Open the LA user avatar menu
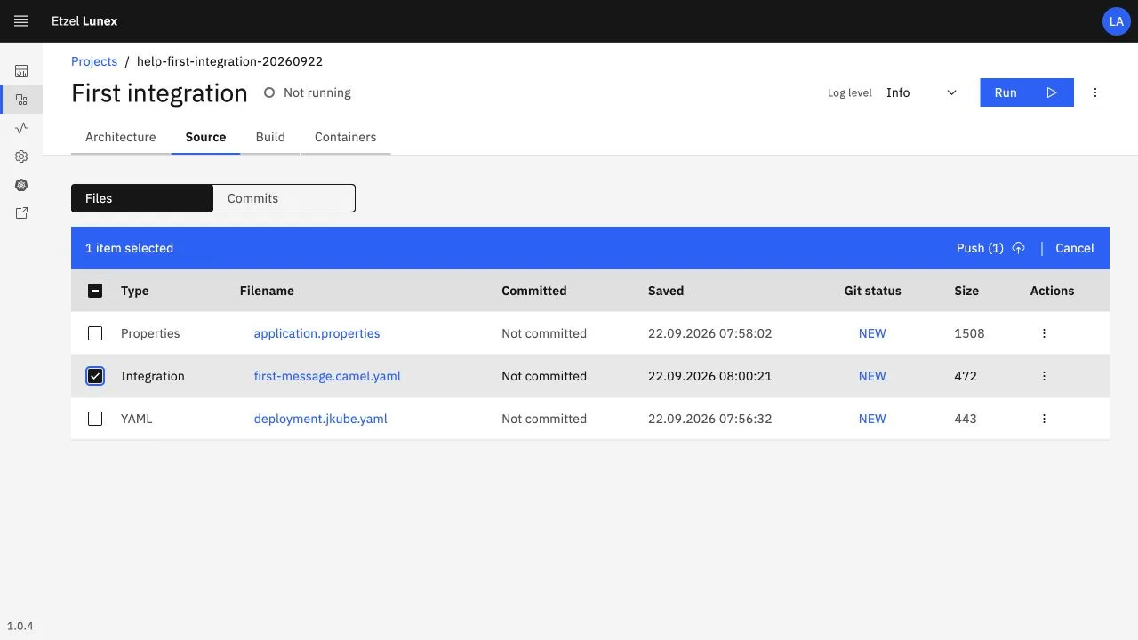The image size is (1138, 640). pos(1117,21)
